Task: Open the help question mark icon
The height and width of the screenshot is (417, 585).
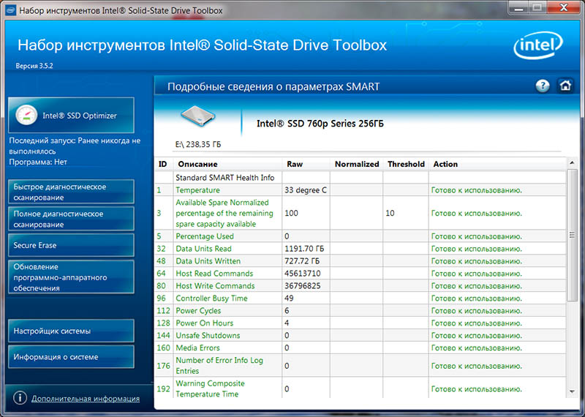Action: (x=543, y=86)
